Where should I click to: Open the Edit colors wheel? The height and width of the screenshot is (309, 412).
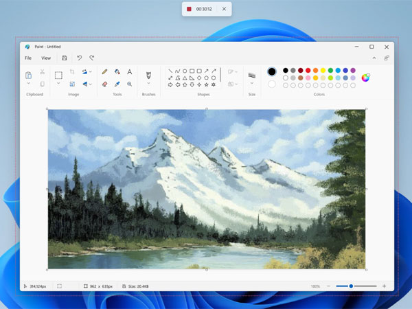pos(365,78)
